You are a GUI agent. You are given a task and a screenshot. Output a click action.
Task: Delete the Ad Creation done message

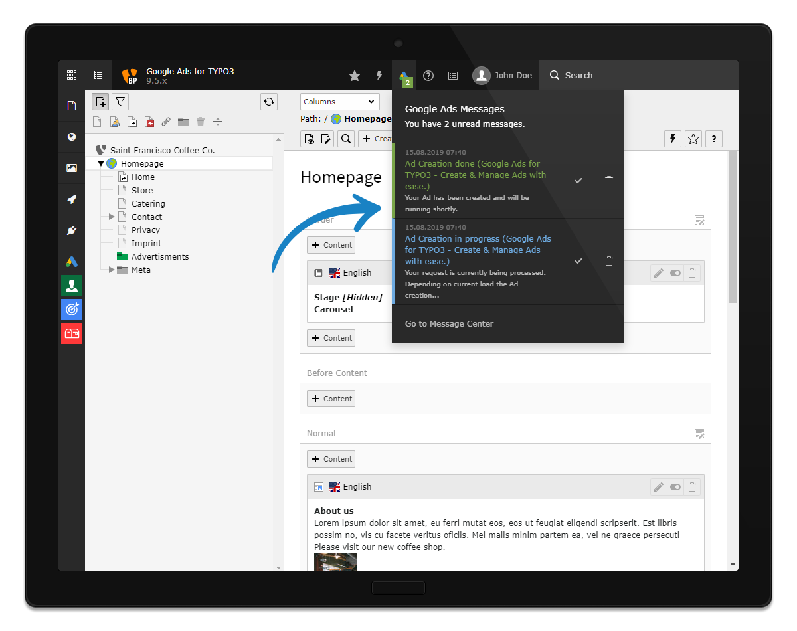tap(609, 181)
